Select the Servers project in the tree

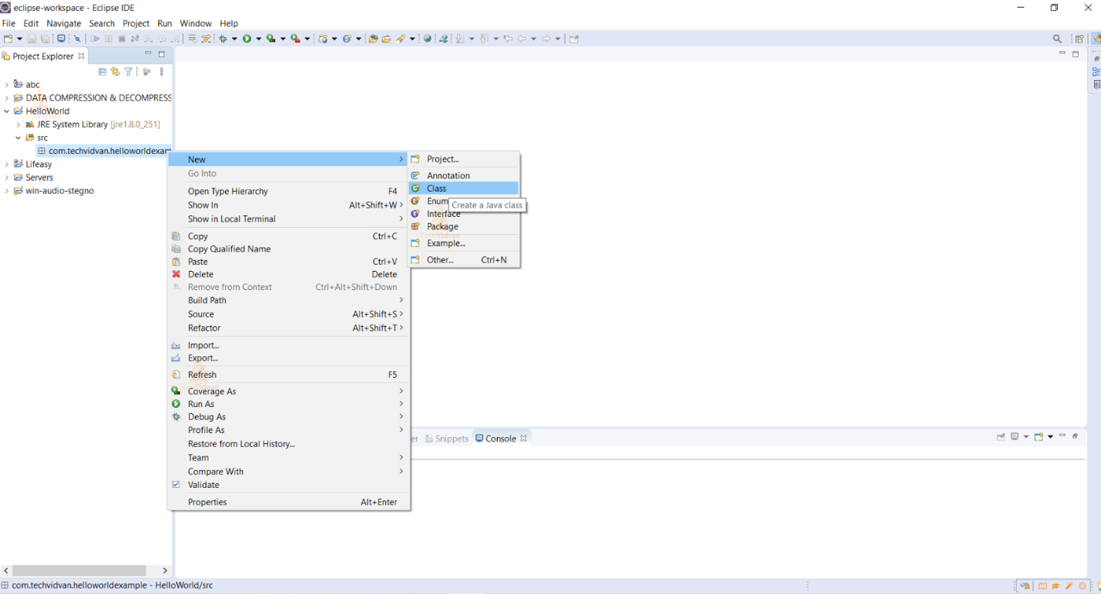(39, 178)
